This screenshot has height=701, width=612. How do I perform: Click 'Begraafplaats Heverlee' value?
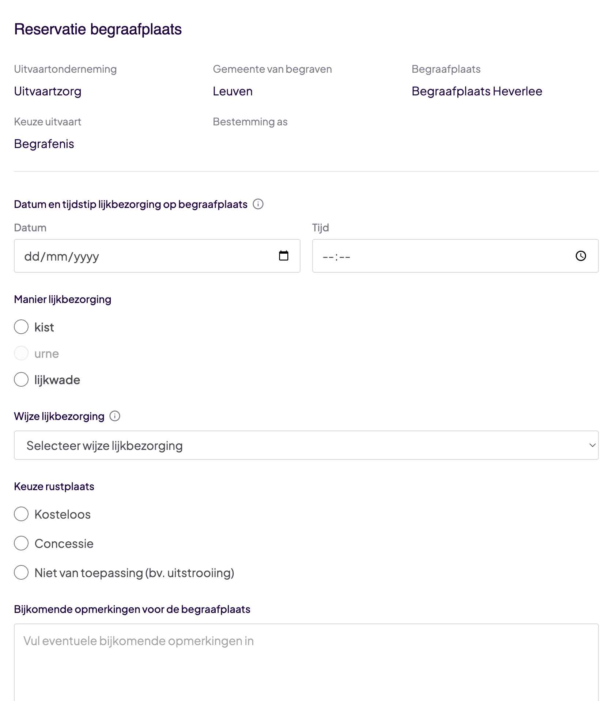(x=477, y=91)
